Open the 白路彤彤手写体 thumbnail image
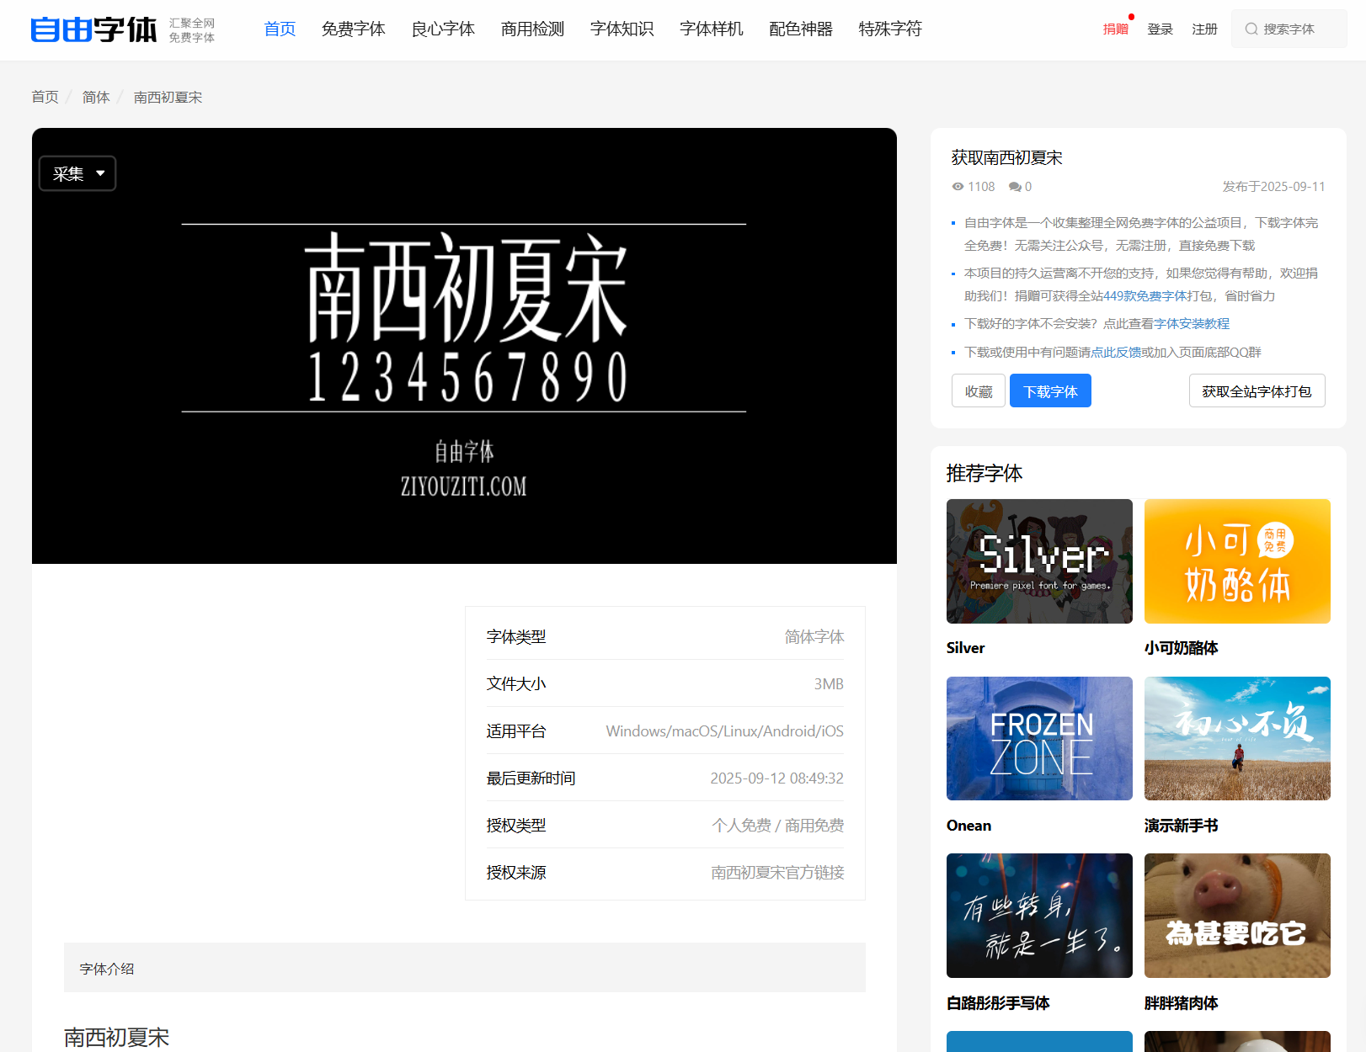 click(x=1039, y=916)
